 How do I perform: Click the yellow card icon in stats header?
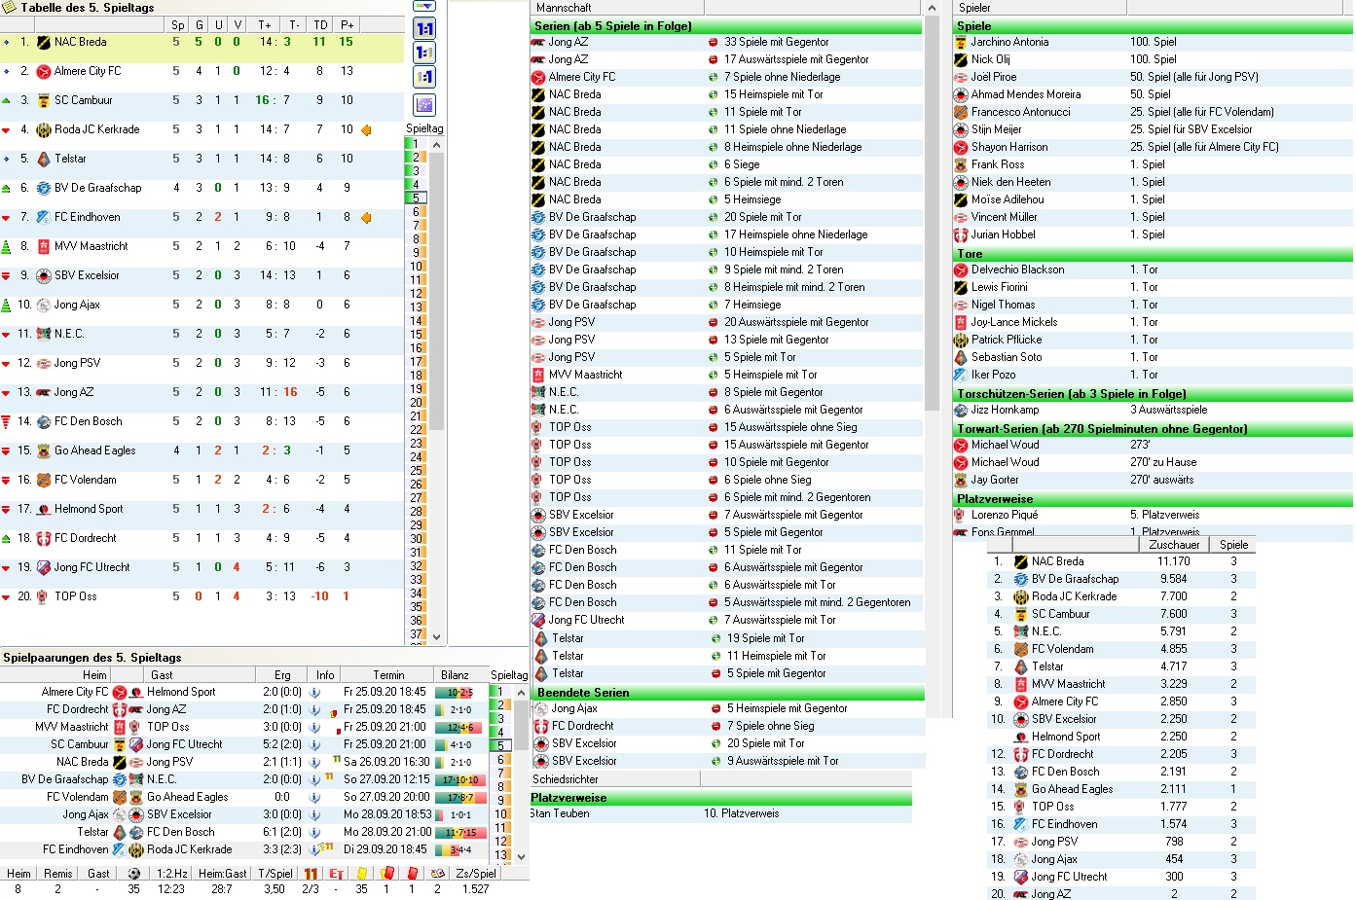point(362,873)
